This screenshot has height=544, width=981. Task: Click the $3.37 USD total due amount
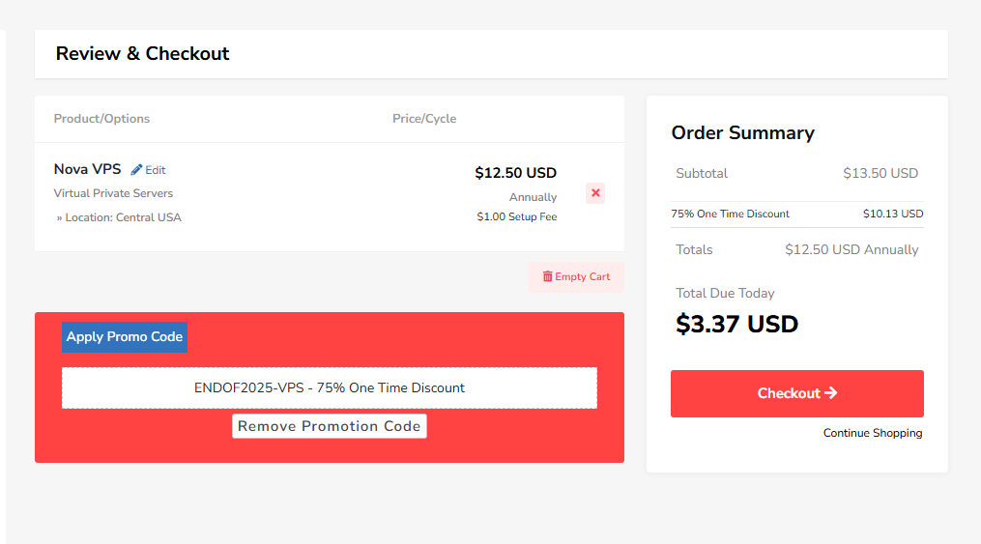coord(736,324)
